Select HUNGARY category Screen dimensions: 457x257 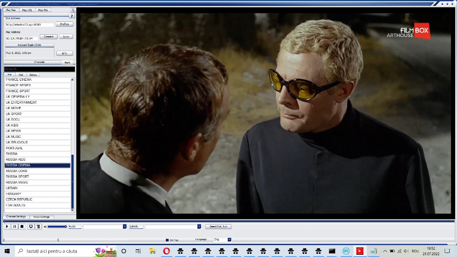pos(37,194)
